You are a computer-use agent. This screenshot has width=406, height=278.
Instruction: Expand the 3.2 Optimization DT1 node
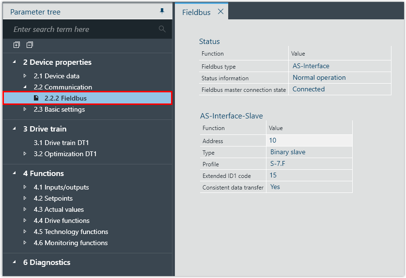tap(25, 154)
